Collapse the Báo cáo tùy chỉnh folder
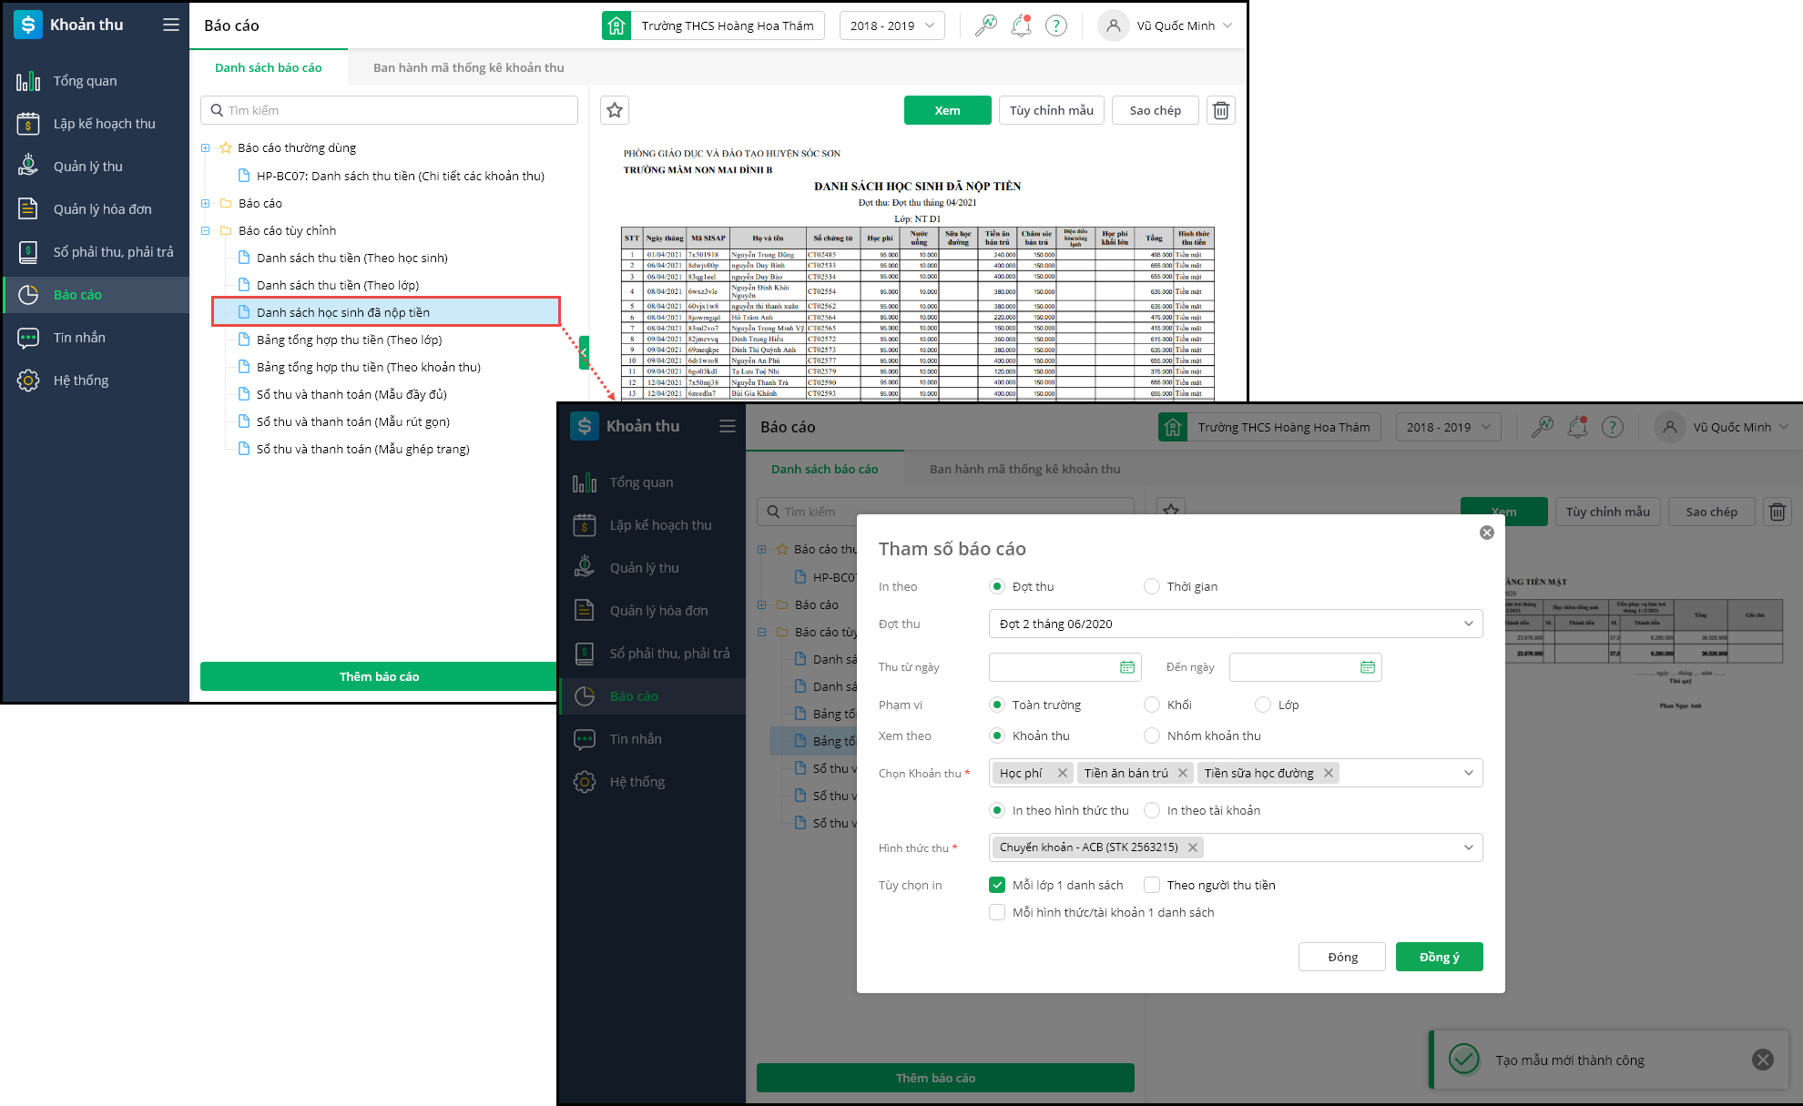The height and width of the screenshot is (1106, 1803). [x=206, y=230]
